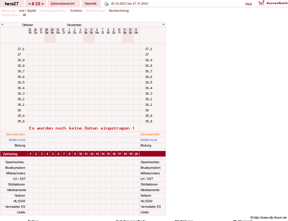
Task: Click the right Libido row label
Action: (x=145, y=212)
